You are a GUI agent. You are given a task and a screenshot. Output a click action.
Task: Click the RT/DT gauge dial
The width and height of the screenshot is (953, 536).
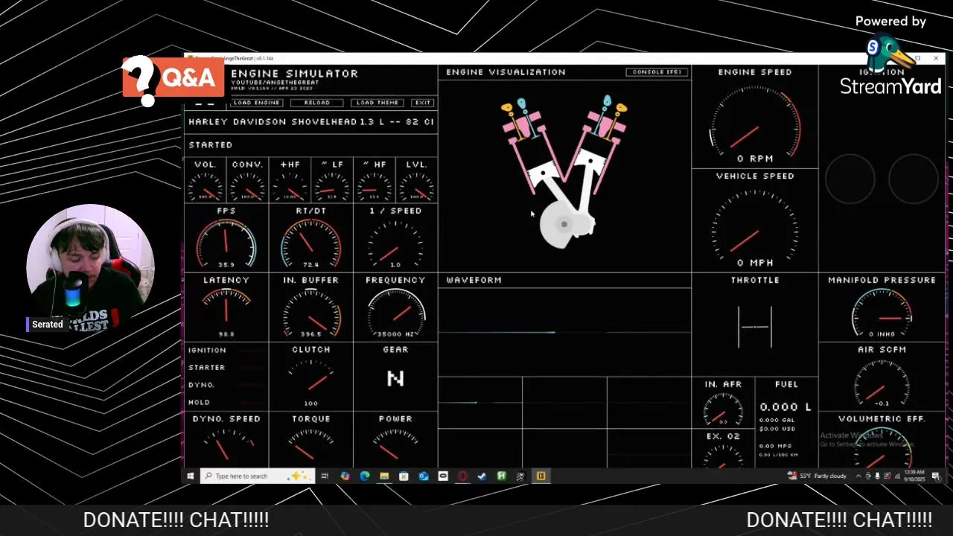point(311,244)
